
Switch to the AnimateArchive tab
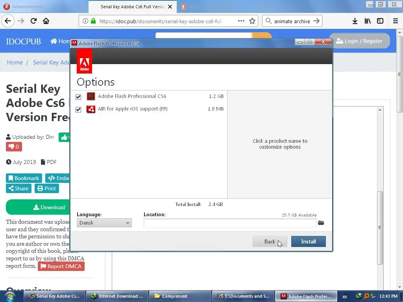coord(44,7)
